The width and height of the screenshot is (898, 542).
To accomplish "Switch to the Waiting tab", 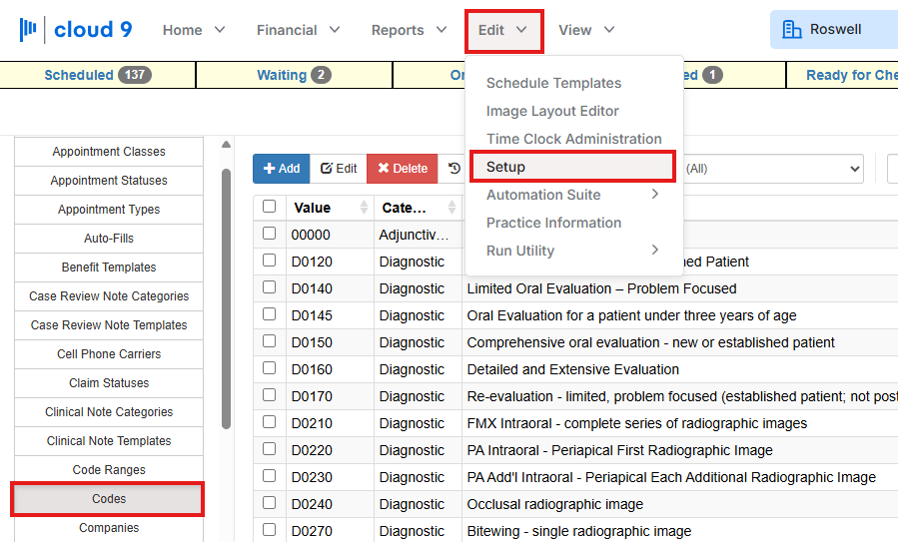I will (x=294, y=75).
